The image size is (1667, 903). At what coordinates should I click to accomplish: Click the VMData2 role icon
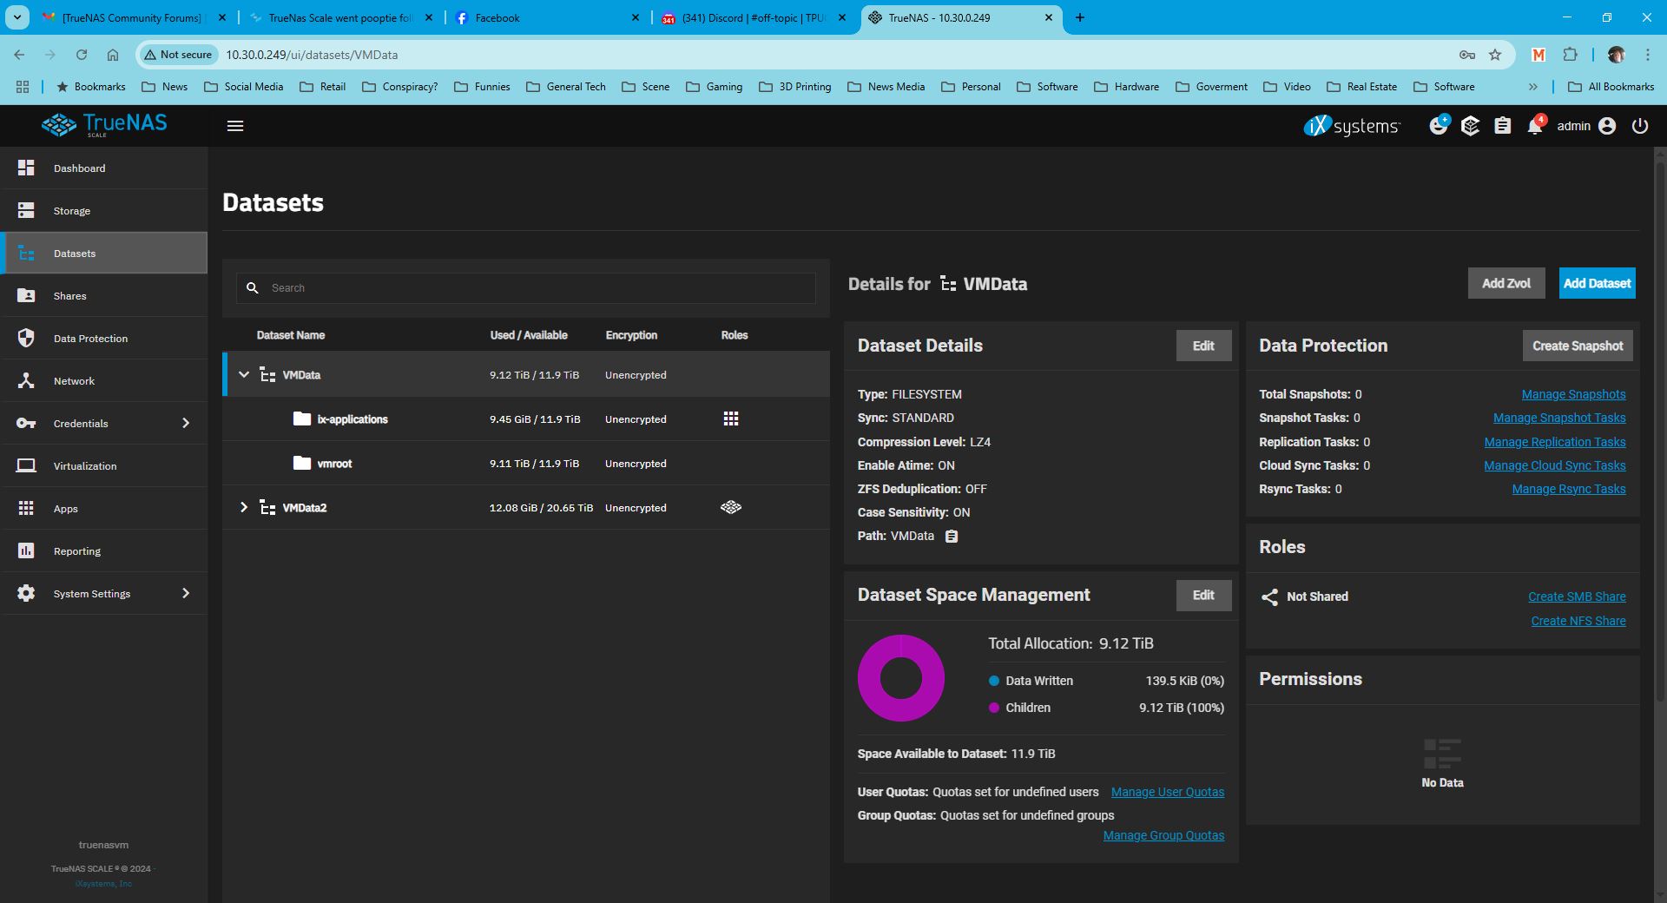(x=731, y=508)
